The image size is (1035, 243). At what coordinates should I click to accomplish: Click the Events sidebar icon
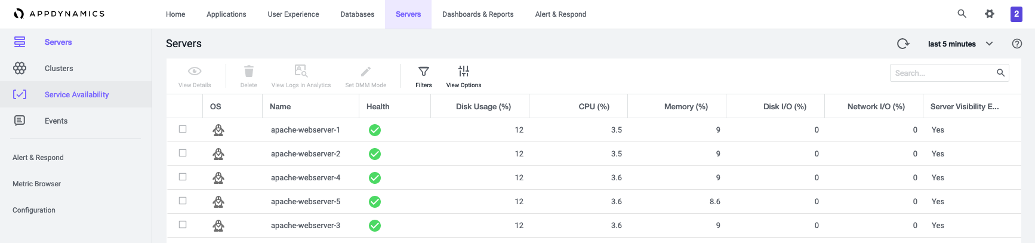(20, 121)
